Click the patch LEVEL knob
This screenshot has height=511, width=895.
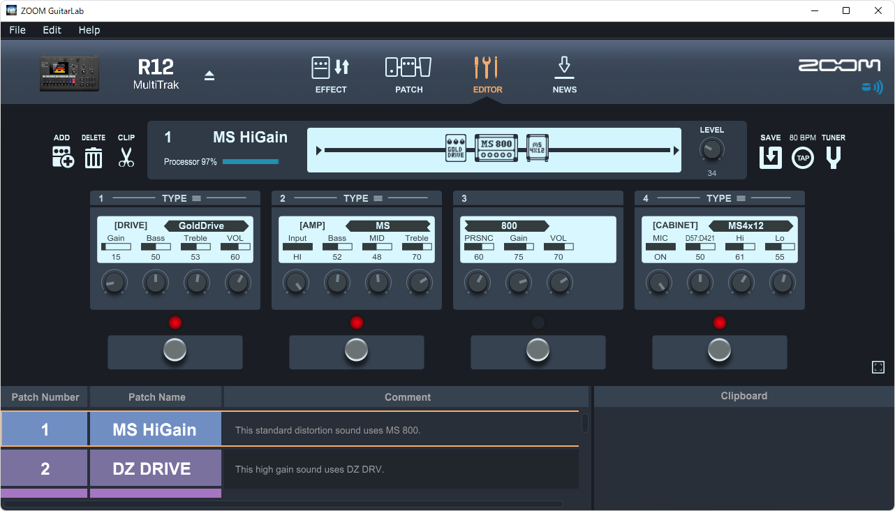[711, 150]
